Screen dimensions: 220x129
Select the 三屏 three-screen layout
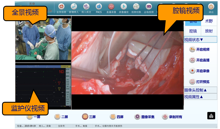tap(89, 117)
